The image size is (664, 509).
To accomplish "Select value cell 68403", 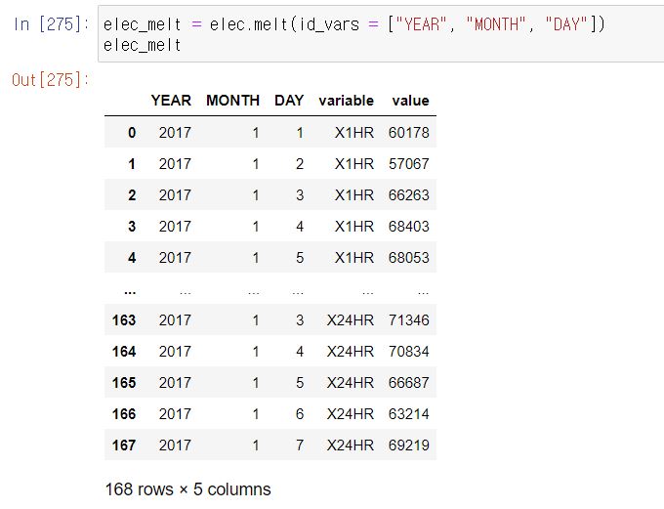I will pyautogui.click(x=408, y=227).
